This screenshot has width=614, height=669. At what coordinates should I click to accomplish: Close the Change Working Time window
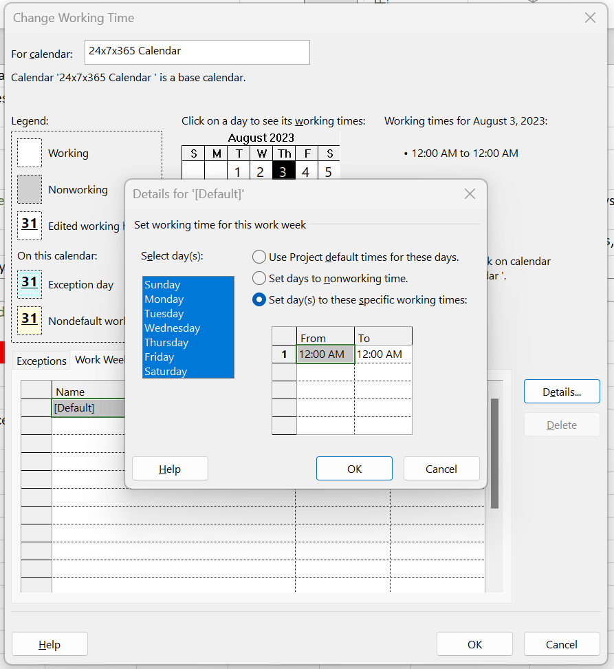coord(590,17)
